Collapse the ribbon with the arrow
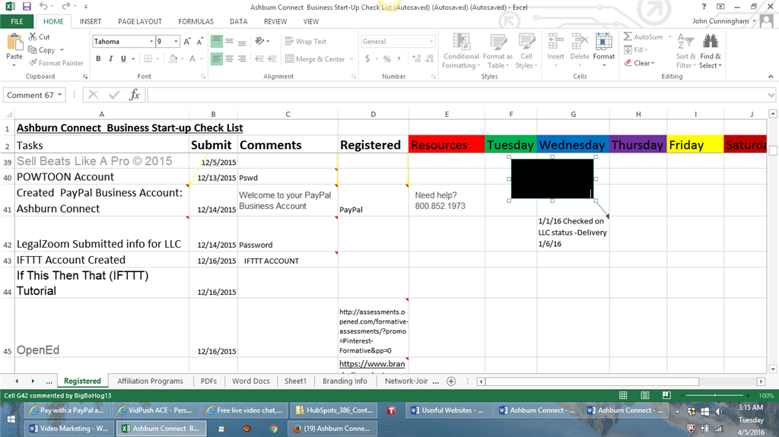The height and width of the screenshot is (437, 779). 771,77
